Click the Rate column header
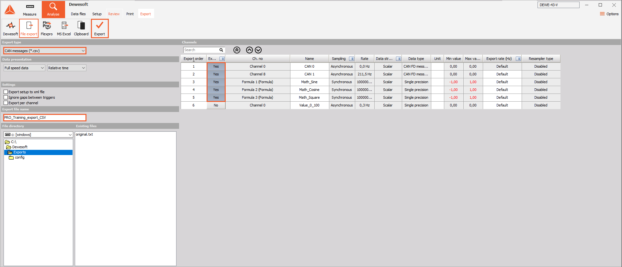The height and width of the screenshot is (267, 622). [365, 59]
